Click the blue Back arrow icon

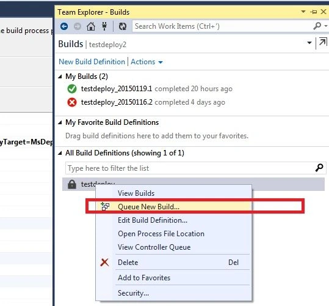[x=64, y=26]
